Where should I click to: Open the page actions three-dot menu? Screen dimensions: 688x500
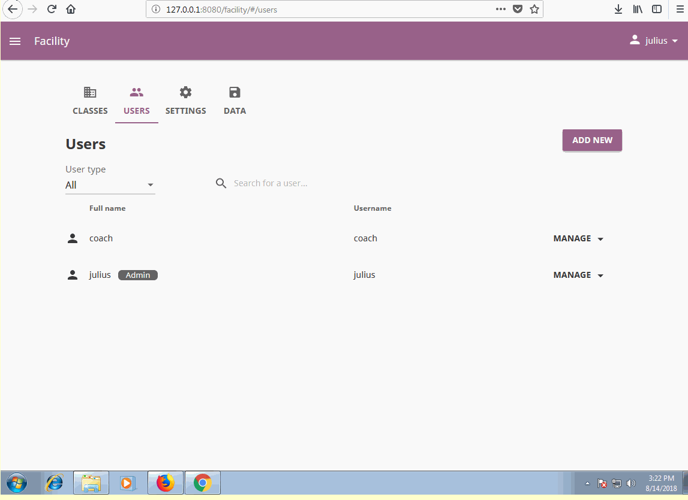(x=501, y=9)
